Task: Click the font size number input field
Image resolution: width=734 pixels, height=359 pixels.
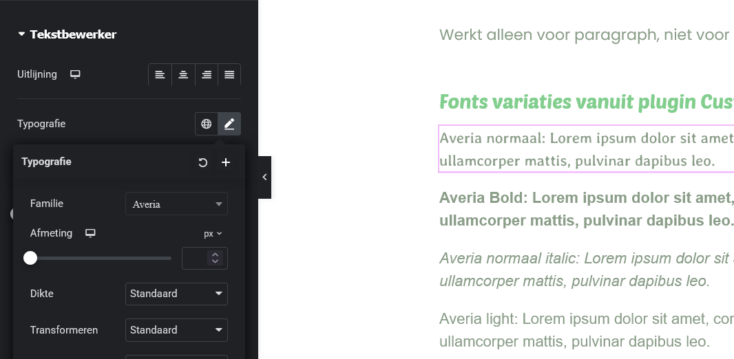Action: (196, 258)
